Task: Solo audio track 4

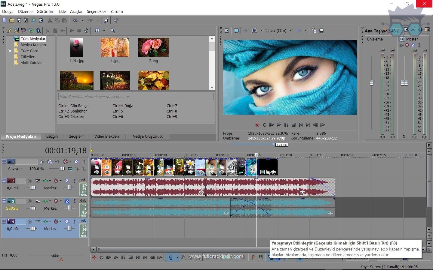Action: point(75,221)
